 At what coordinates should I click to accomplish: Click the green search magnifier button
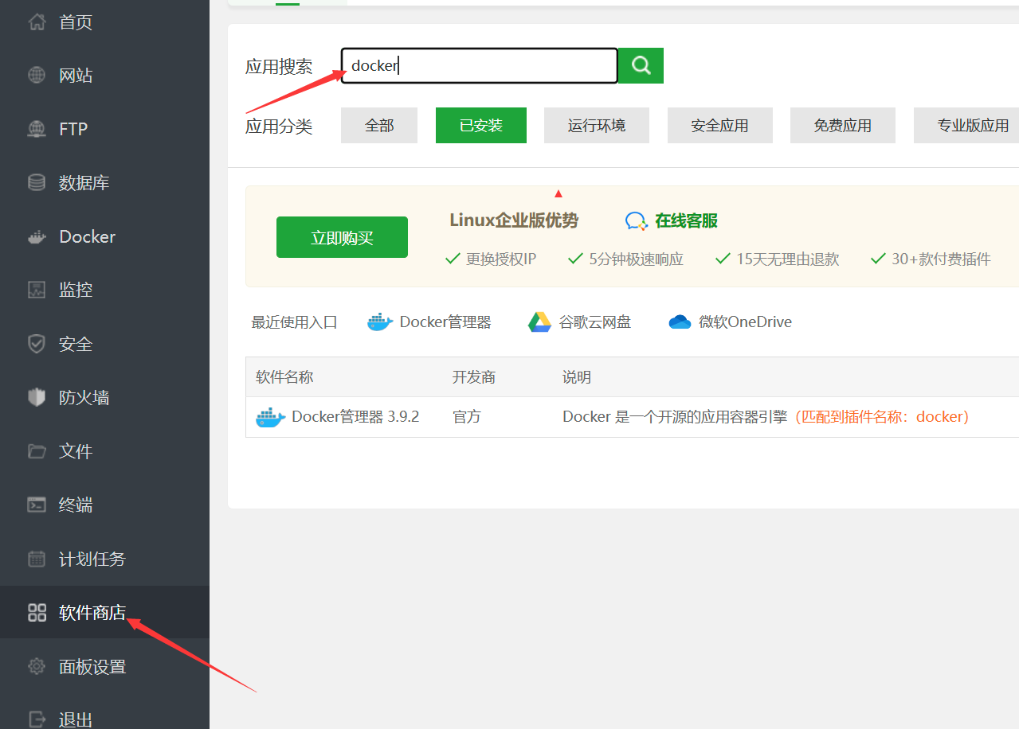coord(641,65)
